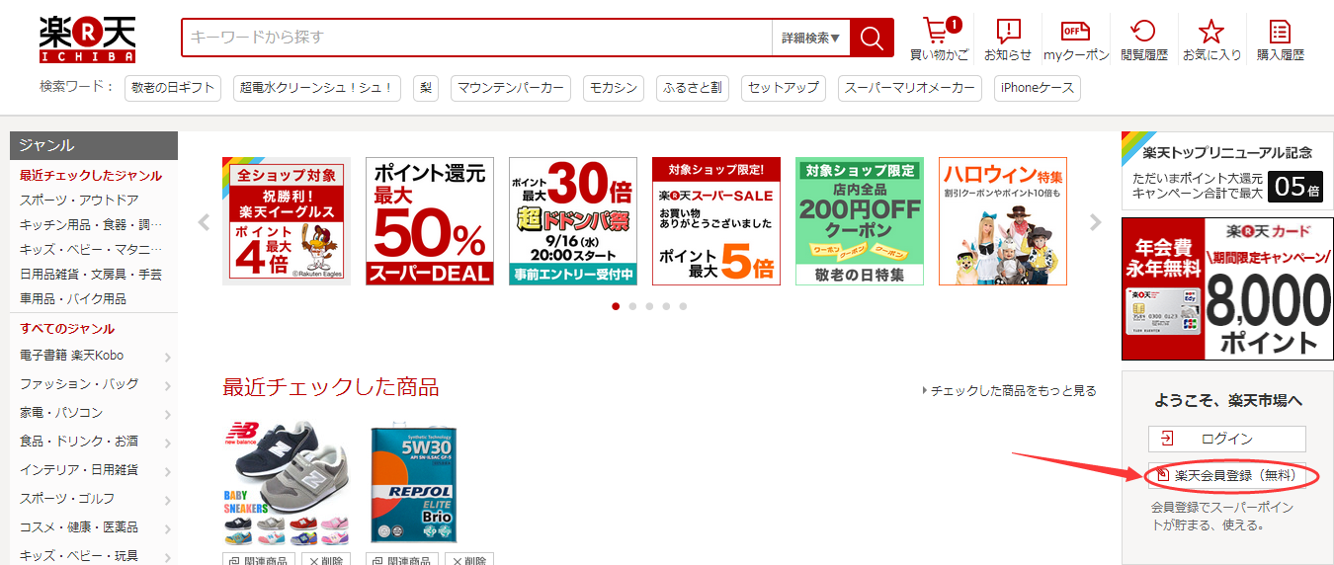1334x565 pixels.
Task: Expand 電子書籍 楽天Kobo genre
Action: tap(94, 356)
